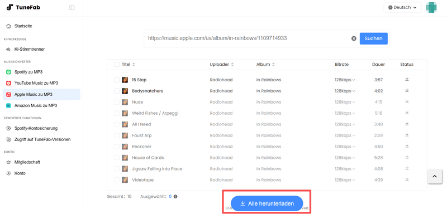
Task: Click the TuneFab logo icon
Action: point(9,7)
